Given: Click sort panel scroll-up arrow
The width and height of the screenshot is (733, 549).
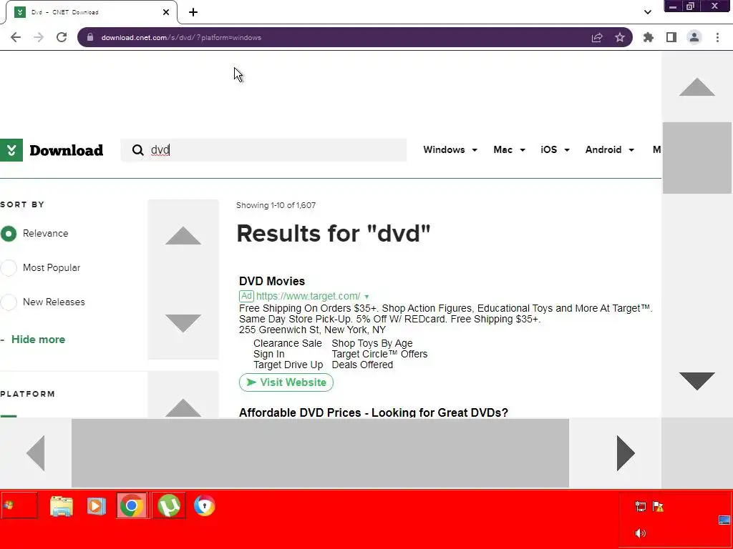Looking at the screenshot, I should click(183, 236).
